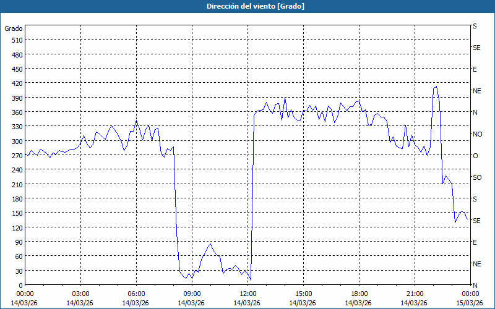Click the Grado unit label

point(14,28)
